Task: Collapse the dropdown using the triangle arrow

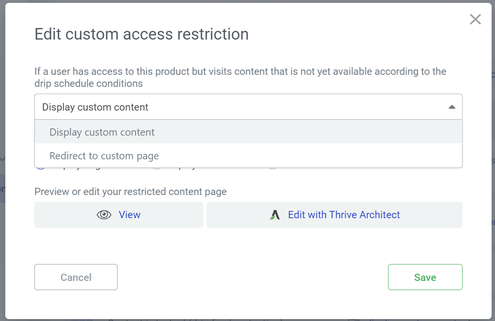Action: click(452, 107)
